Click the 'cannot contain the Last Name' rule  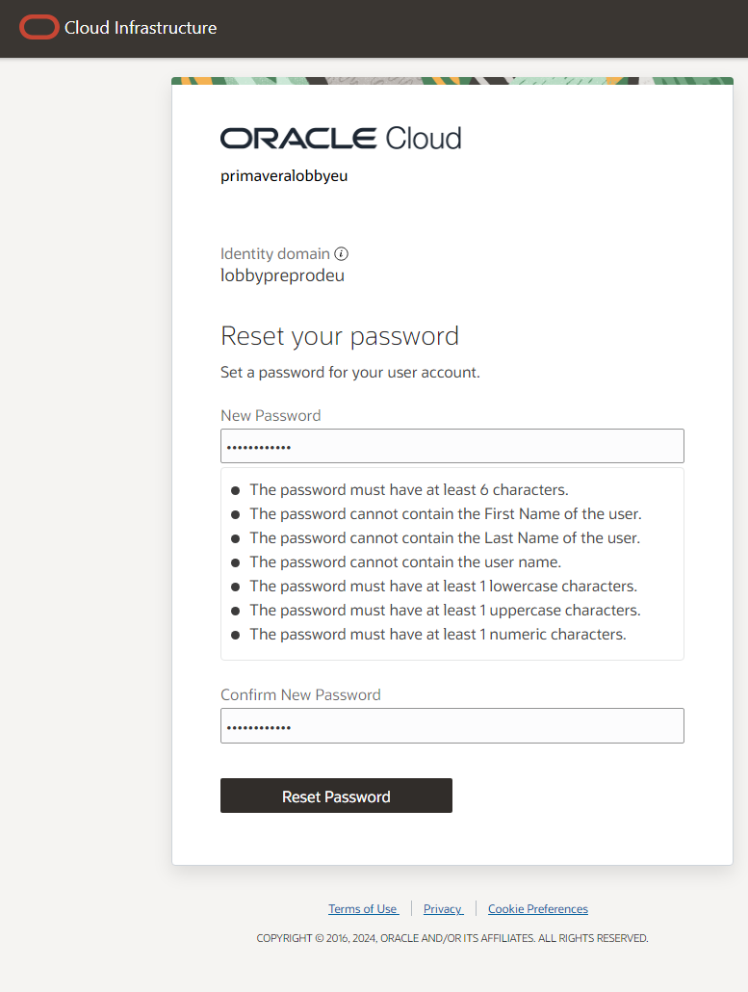(445, 537)
